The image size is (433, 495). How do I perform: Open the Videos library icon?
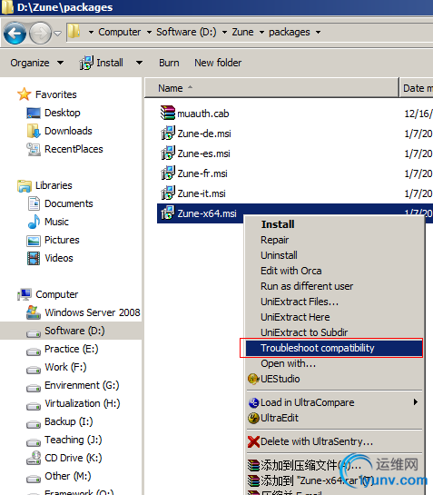pos(34,258)
